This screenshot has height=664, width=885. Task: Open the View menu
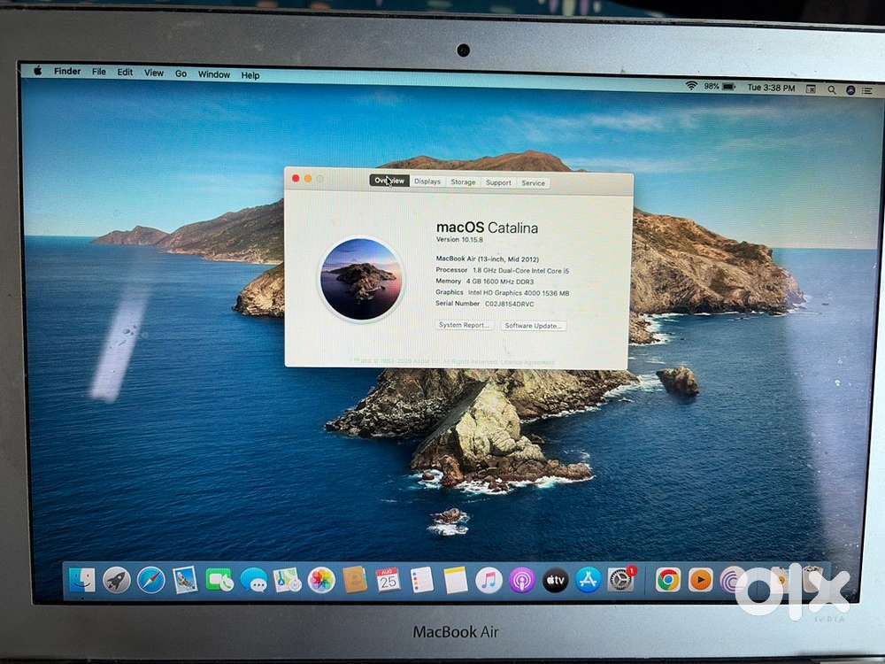(153, 73)
